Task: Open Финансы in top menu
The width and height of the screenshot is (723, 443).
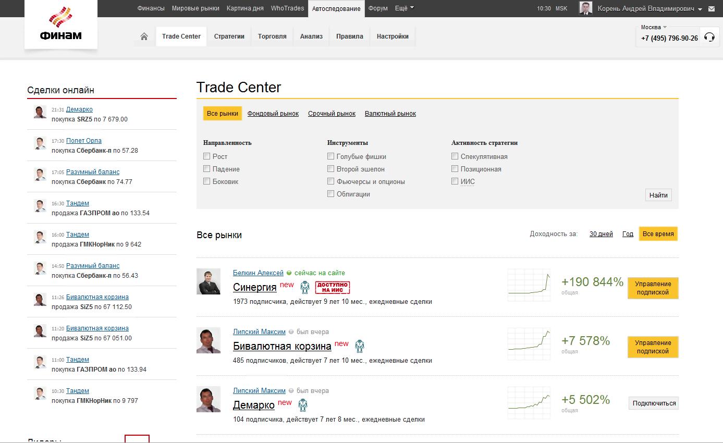Action: pos(151,8)
